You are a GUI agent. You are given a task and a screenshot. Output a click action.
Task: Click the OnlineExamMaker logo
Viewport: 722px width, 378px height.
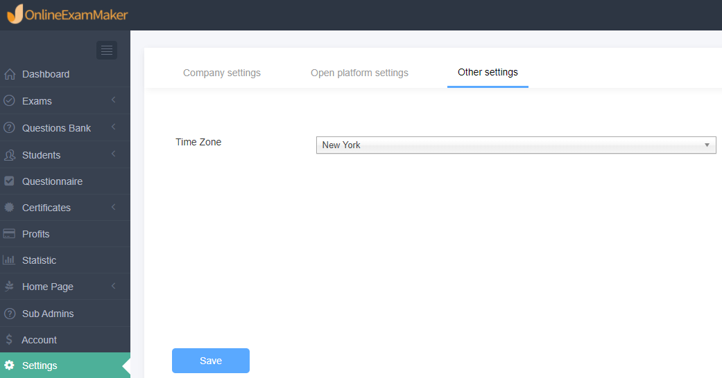point(67,15)
